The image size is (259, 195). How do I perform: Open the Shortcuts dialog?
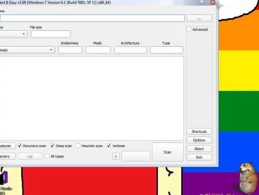click(199, 132)
